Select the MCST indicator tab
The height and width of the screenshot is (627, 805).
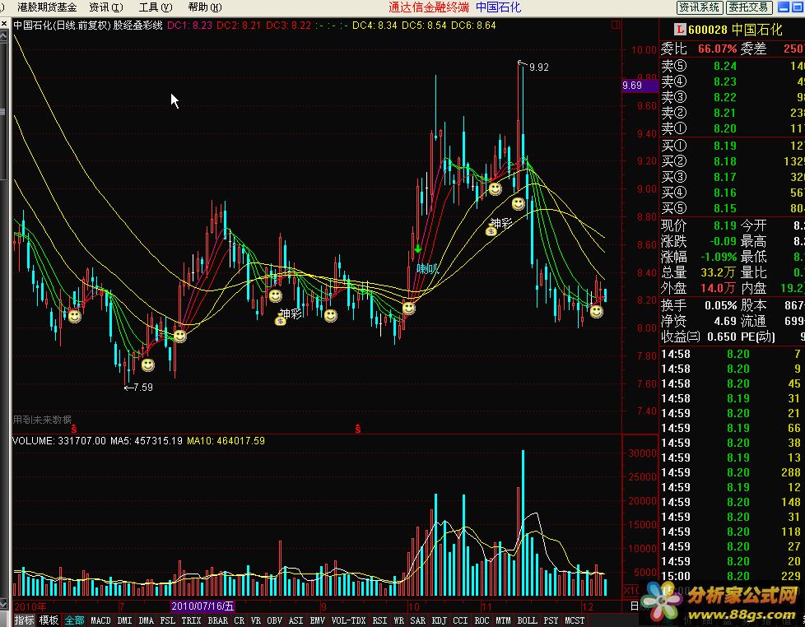point(575,620)
